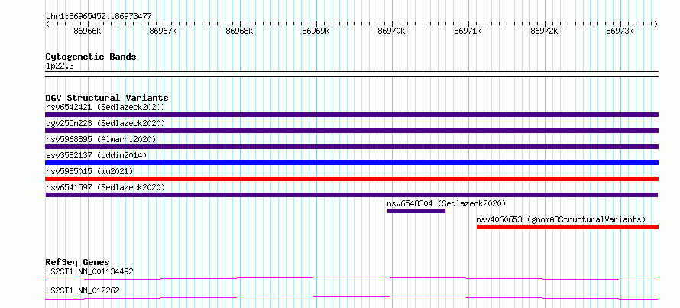Click the left arrowhead of the coordinate ruler
Image resolution: width=680 pixels, height=308 pixels.
pos(47,24)
